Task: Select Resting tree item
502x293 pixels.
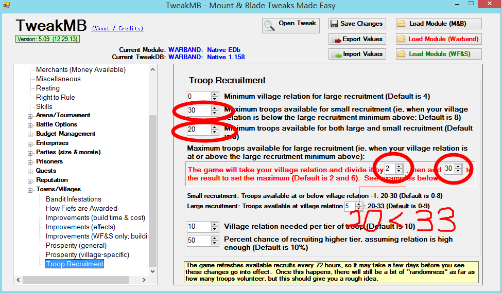Action: tap(48, 88)
